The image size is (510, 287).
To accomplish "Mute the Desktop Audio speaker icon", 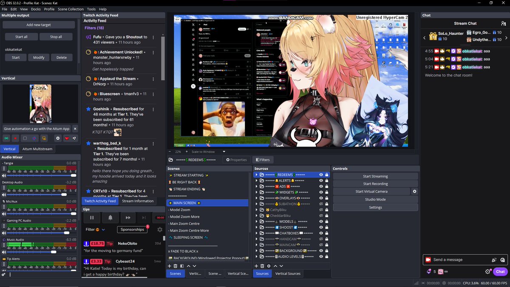I will tap(4, 196).
